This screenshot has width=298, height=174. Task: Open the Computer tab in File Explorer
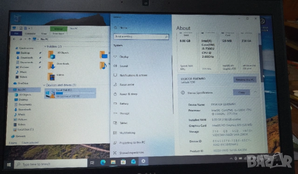(x=30, y=34)
